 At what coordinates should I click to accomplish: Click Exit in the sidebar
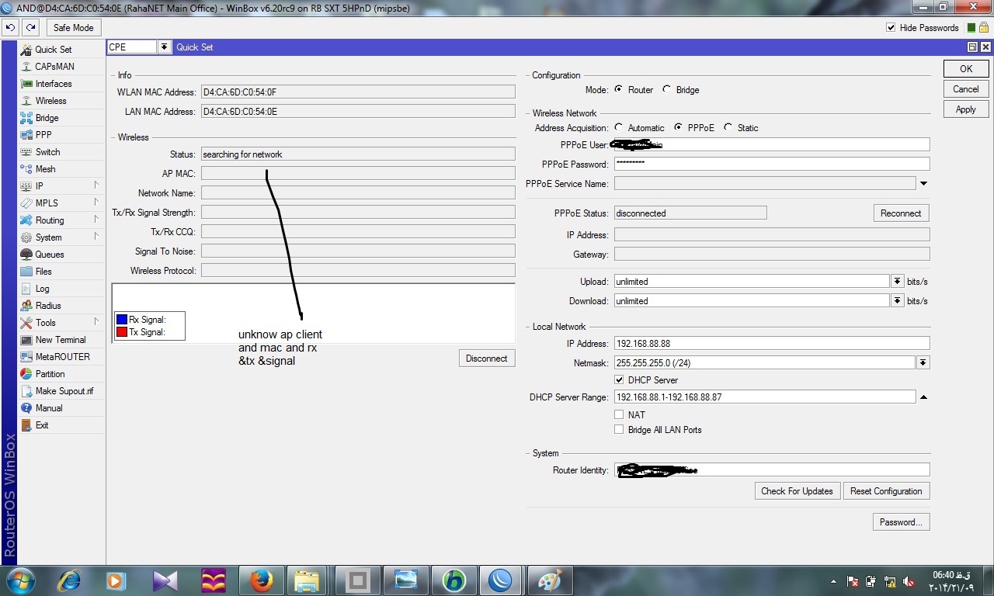[x=42, y=425]
